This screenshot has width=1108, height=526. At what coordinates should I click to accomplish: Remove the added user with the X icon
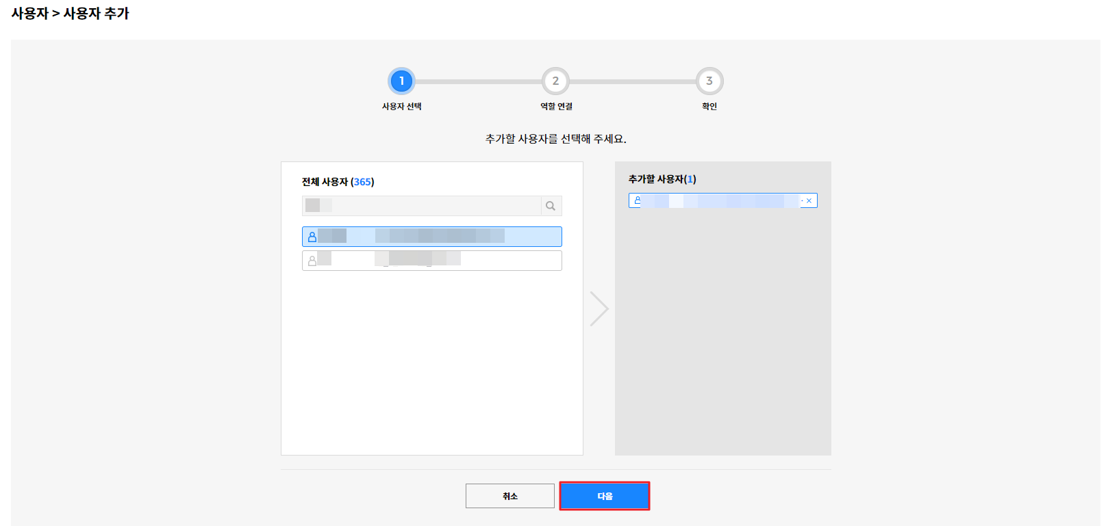(809, 200)
